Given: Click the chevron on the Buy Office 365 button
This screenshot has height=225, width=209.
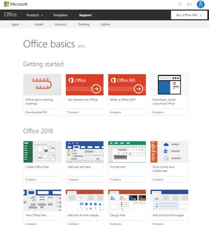Looking at the screenshot, I should point(201,15).
